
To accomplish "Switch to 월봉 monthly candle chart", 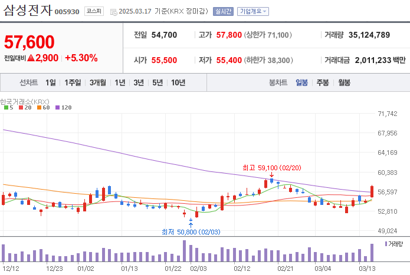I will pyautogui.click(x=344, y=82).
